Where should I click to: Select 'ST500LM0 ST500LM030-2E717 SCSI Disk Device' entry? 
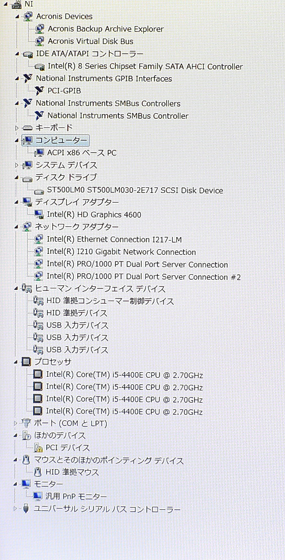[x=135, y=190]
